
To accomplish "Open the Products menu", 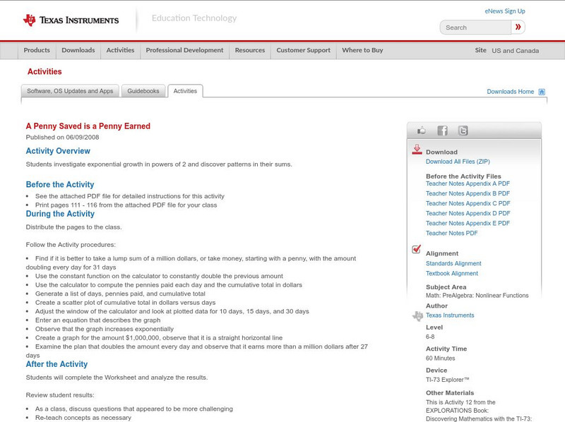I will (37, 50).
